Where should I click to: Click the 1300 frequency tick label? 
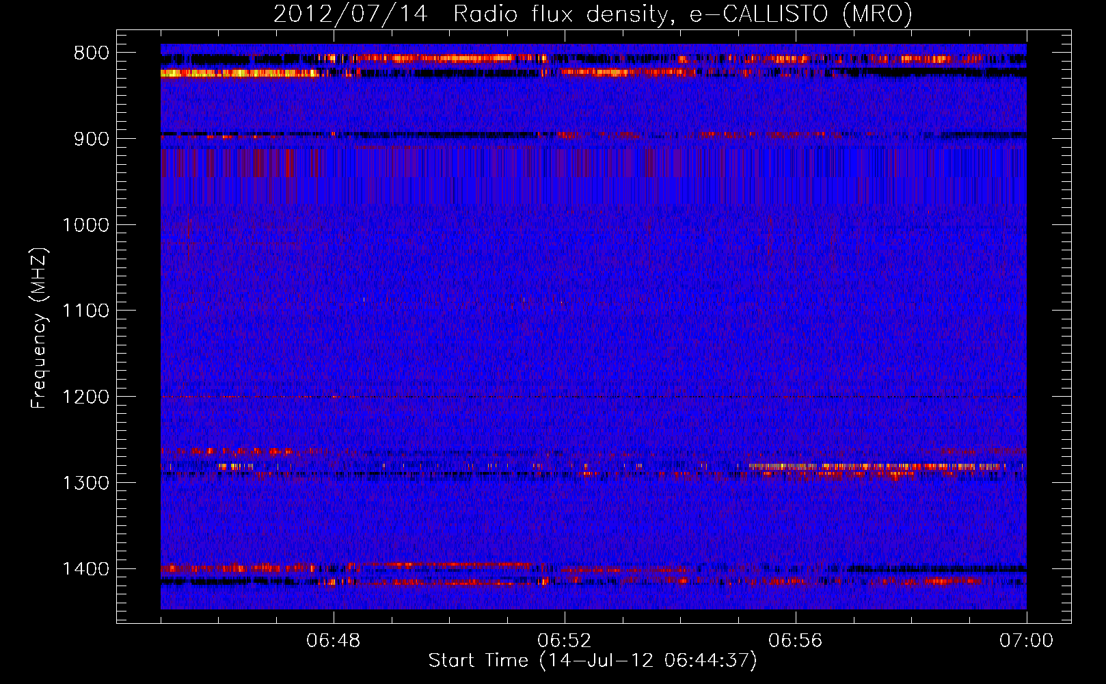click(x=85, y=483)
